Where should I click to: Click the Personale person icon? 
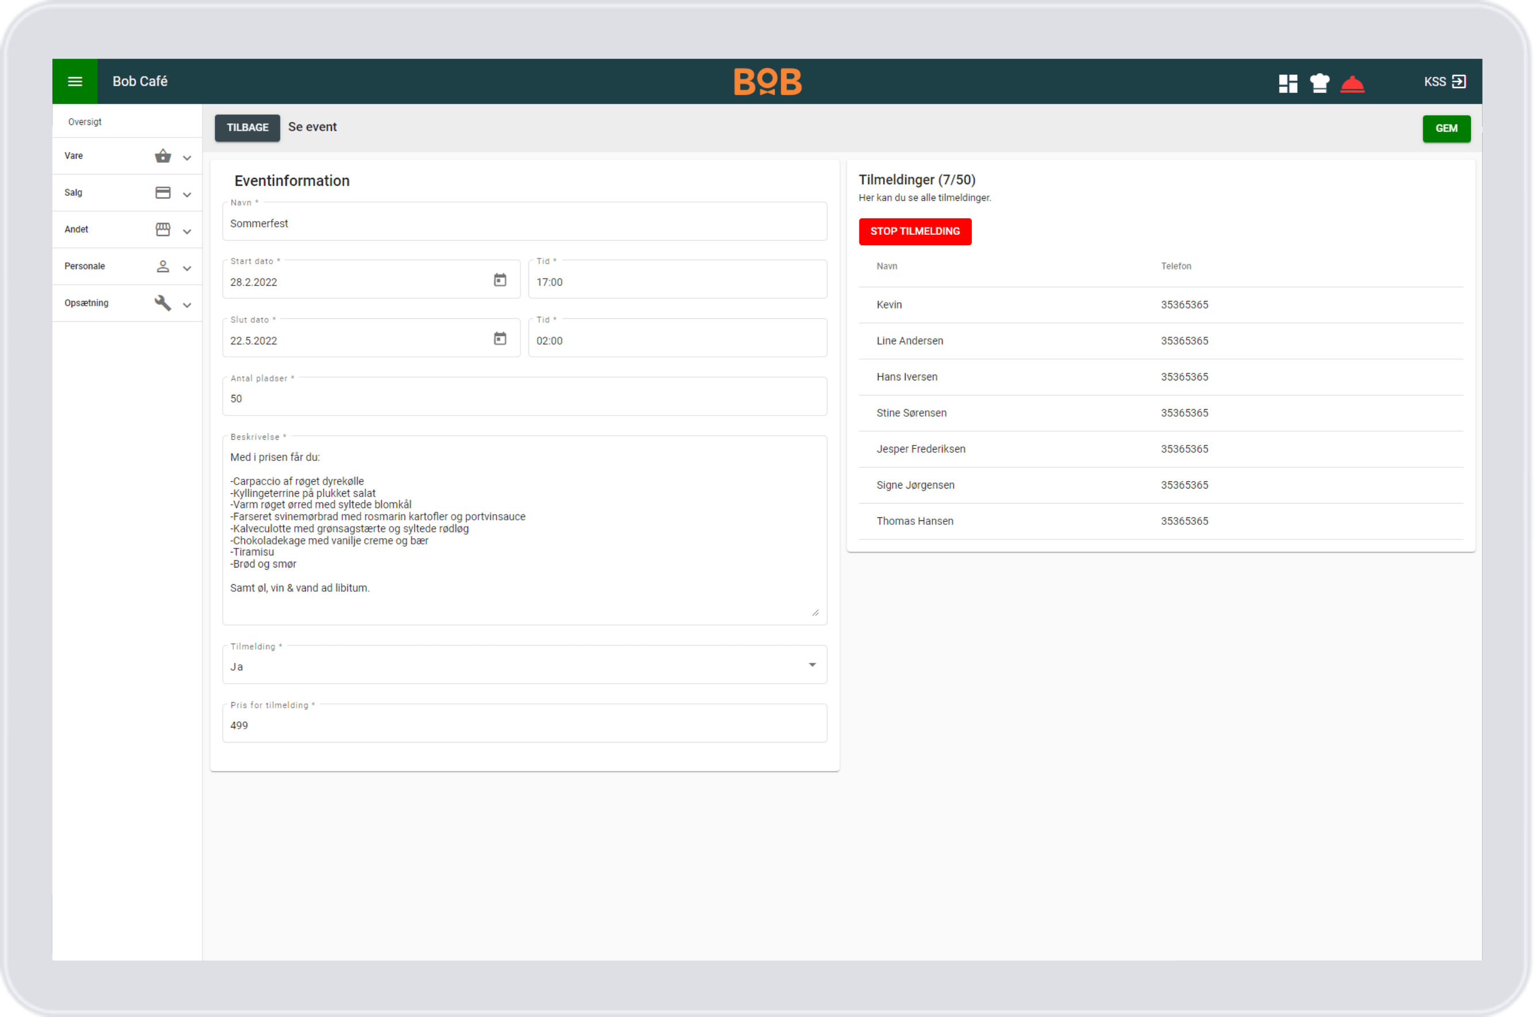pyautogui.click(x=163, y=266)
